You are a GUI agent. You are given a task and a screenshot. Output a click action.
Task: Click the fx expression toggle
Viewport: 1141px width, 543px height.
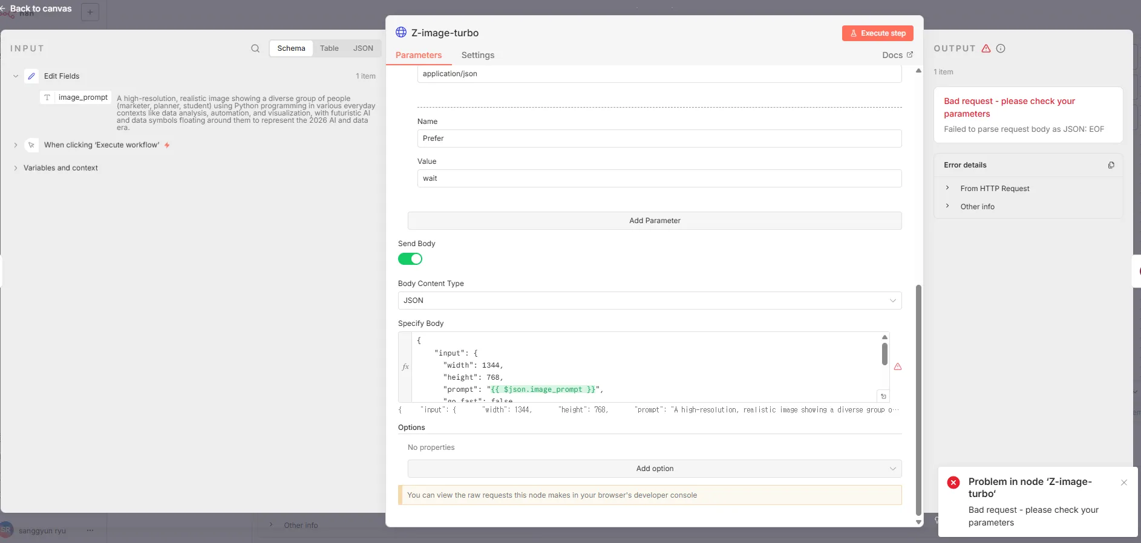405,366
